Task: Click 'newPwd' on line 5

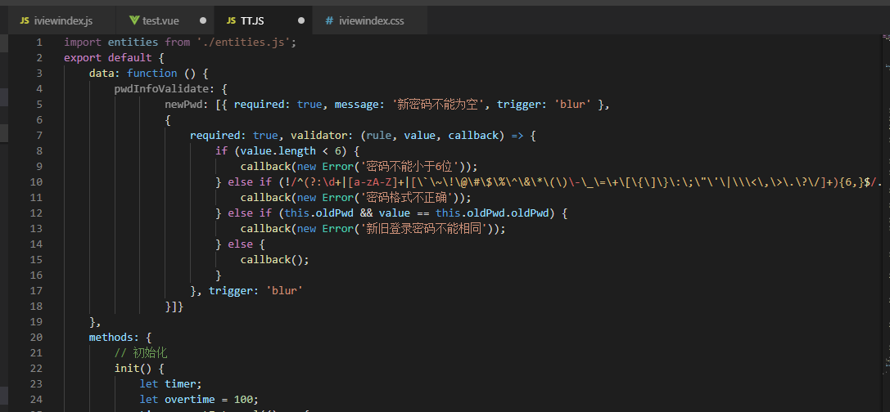Action: click(184, 105)
